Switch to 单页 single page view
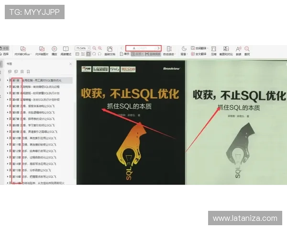287x230 pixels. click(x=124, y=54)
